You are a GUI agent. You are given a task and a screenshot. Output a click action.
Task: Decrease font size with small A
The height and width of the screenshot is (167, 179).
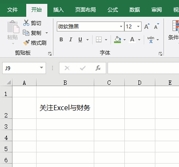[x=157, y=26]
